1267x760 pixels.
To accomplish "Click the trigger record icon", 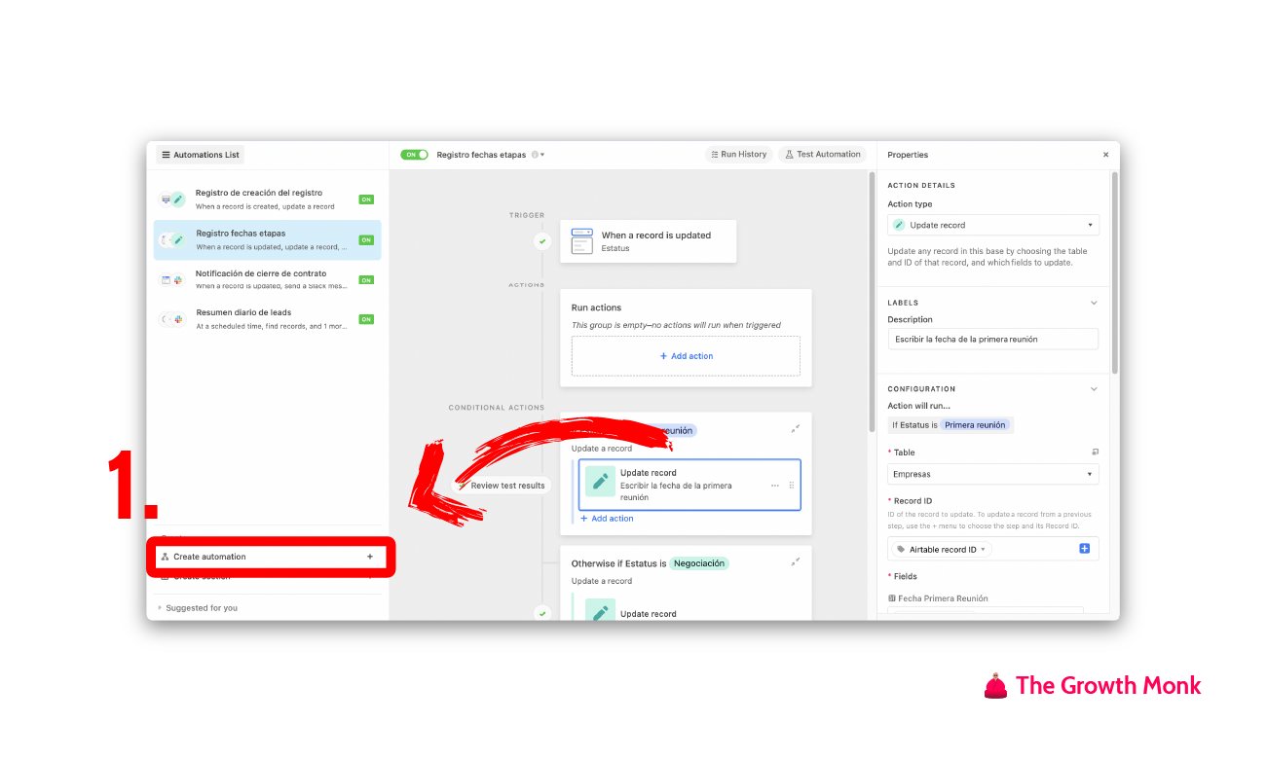I will [581, 241].
